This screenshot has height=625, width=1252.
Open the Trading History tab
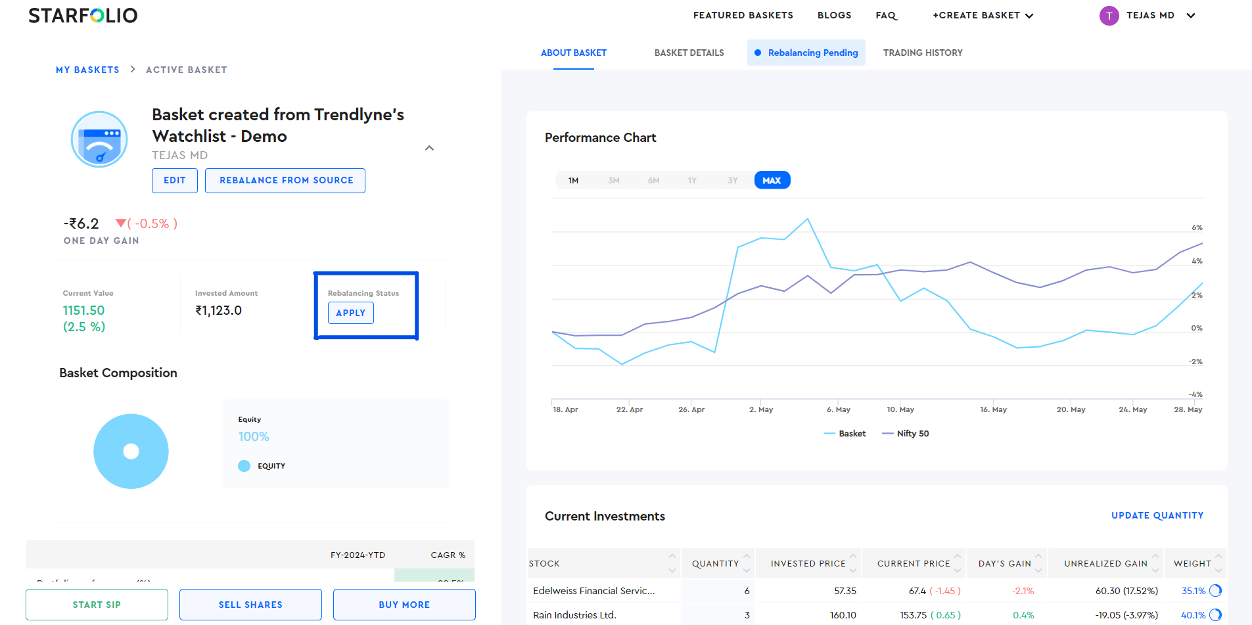point(923,53)
